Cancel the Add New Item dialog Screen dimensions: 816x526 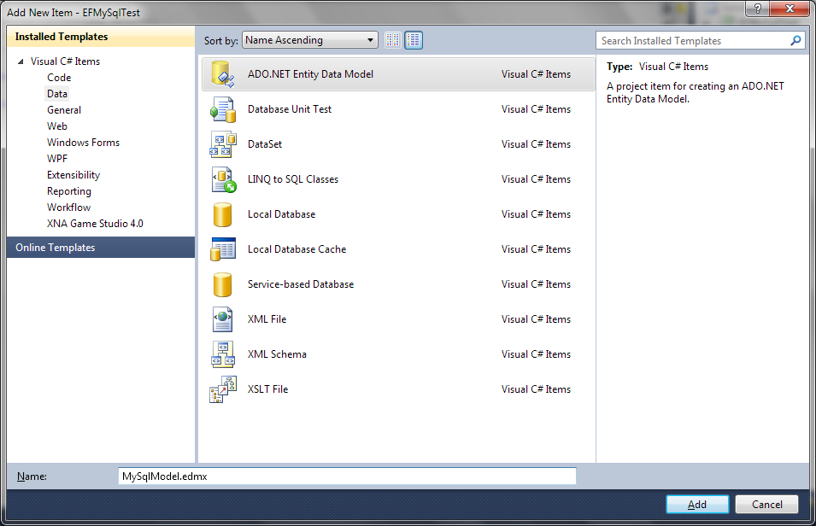(x=766, y=504)
